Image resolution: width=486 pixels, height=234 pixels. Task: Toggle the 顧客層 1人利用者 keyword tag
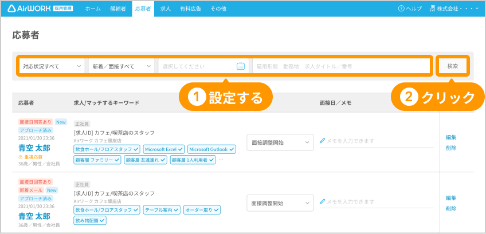point(193,160)
